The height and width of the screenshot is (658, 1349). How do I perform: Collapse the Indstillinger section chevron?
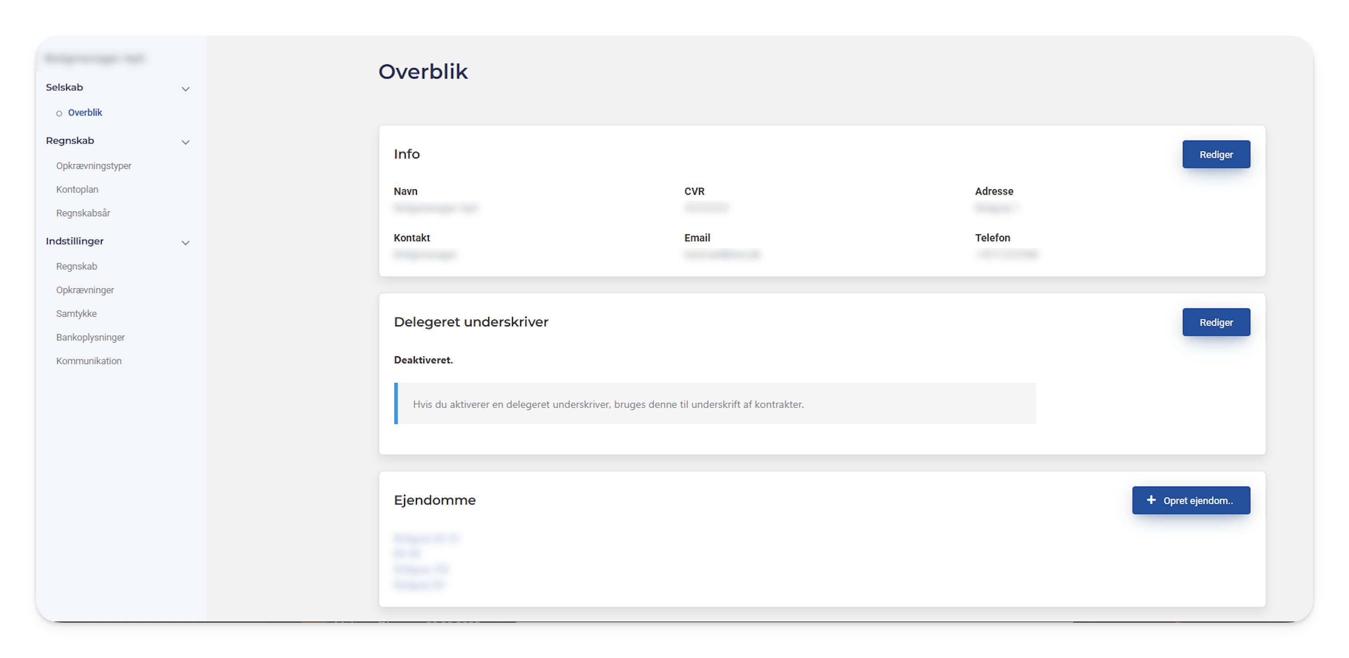point(185,243)
